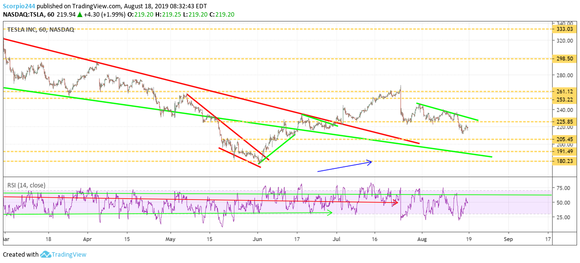Select the 253.22 price level label

[564, 99]
